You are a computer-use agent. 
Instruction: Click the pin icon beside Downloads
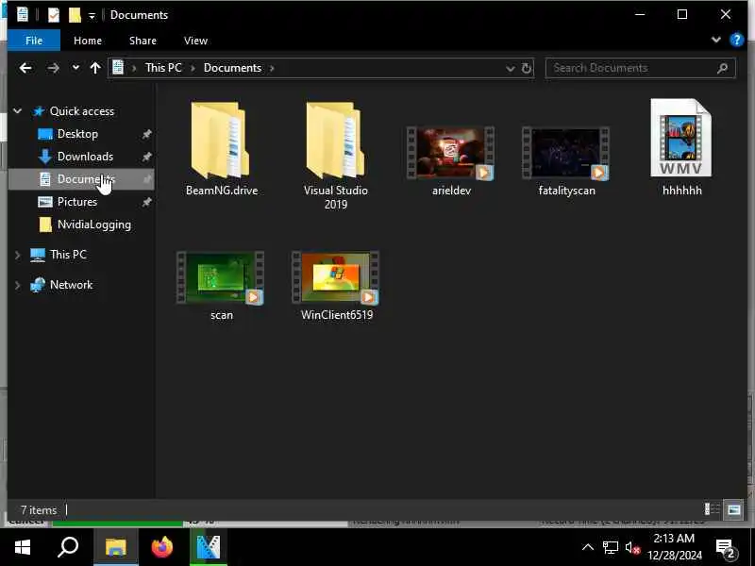coord(147,157)
